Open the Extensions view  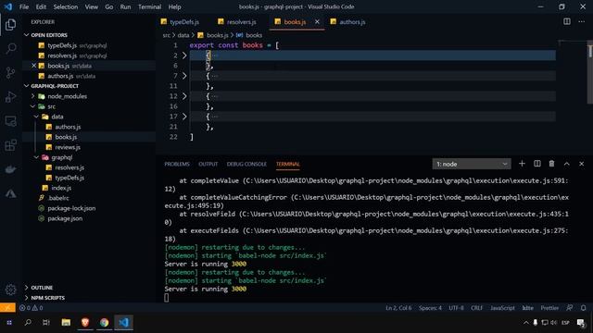click(10, 145)
